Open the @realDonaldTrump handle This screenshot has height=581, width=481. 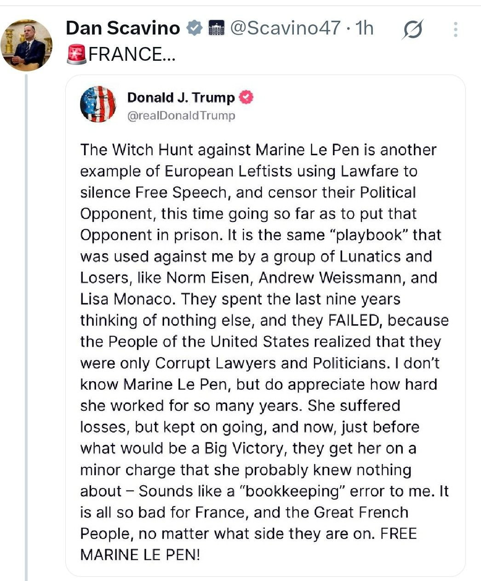point(181,116)
